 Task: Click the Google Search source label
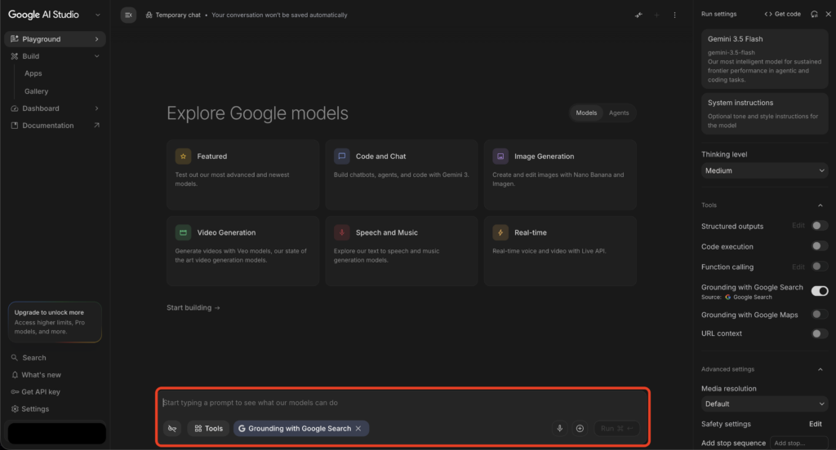(748, 298)
